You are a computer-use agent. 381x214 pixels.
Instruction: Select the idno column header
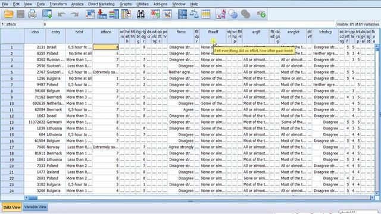click(35, 36)
